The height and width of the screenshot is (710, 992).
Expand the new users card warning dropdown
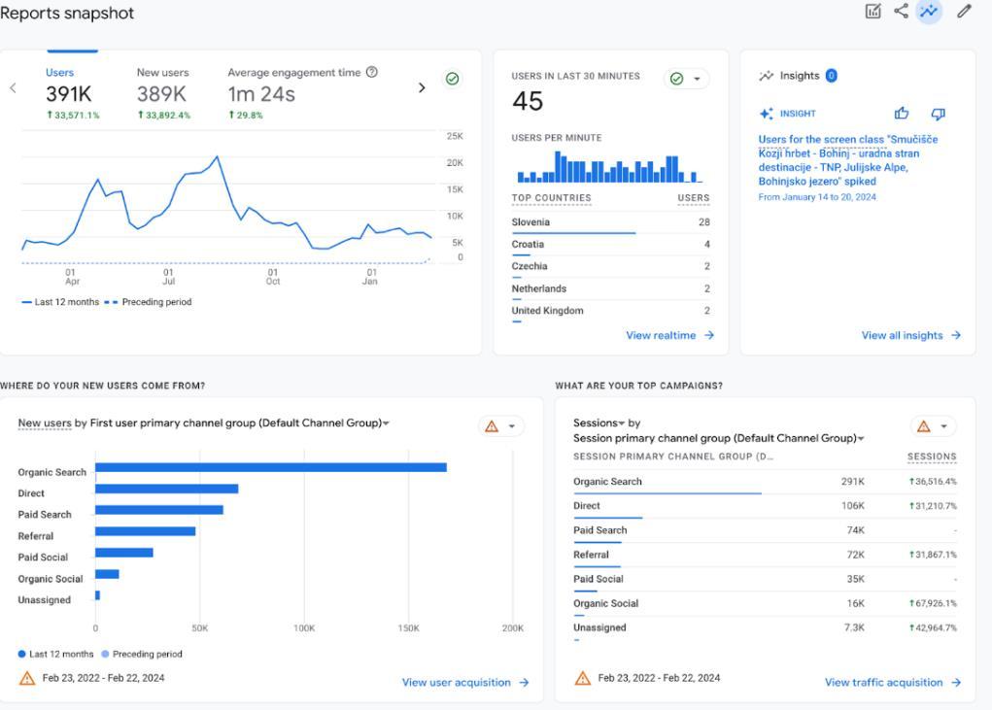[x=501, y=426]
